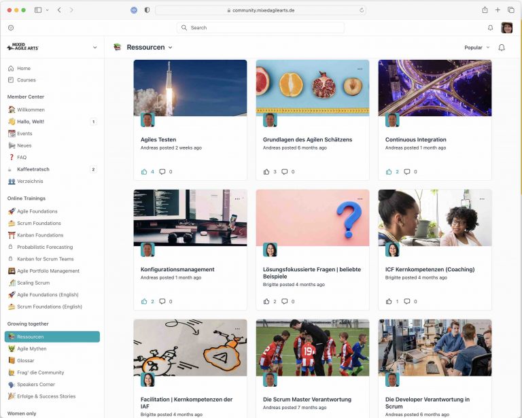Open user profile avatar menu
The image size is (522, 418).
506,28
